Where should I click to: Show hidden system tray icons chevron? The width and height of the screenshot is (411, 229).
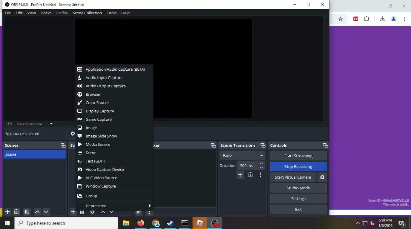(x=358, y=223)
